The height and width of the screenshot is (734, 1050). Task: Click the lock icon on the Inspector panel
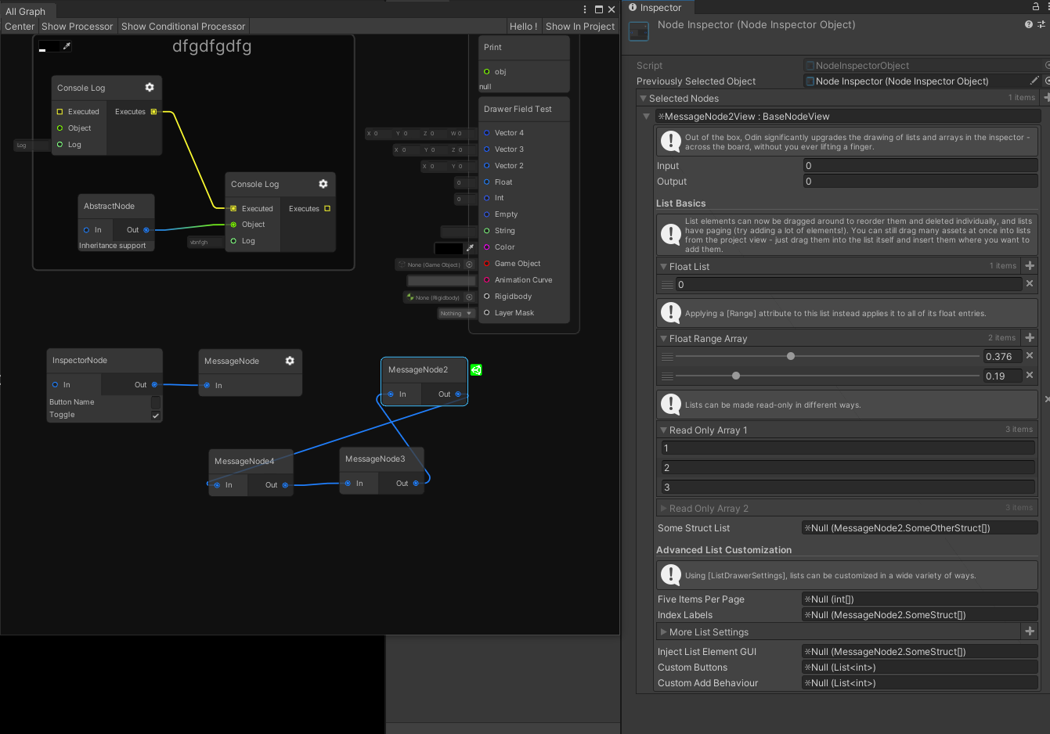(1036, 6)
